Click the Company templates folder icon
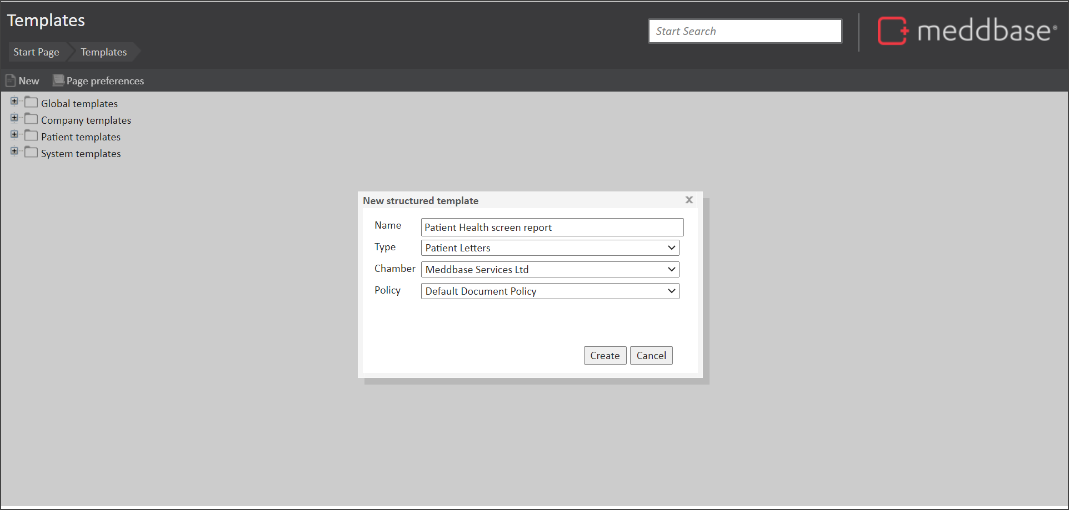1069x510 pixels. click(31, 119)
